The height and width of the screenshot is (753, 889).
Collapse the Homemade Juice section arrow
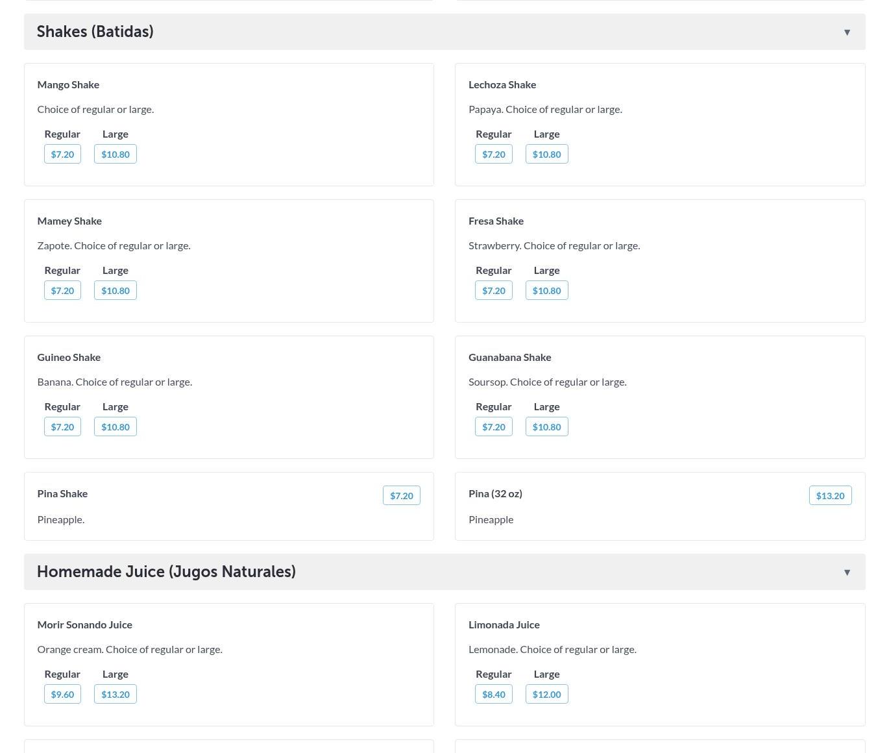coord(847,573)
